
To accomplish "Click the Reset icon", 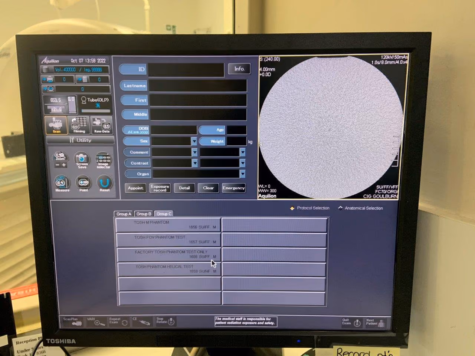I will [104, 184].
